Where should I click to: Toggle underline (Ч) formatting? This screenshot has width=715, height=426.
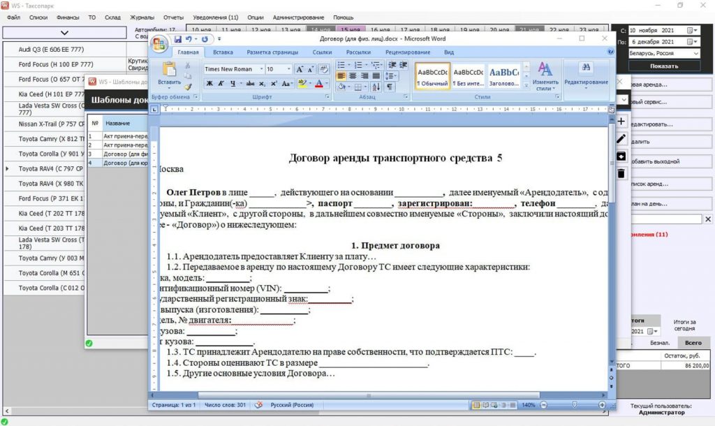tap(233, 84)
